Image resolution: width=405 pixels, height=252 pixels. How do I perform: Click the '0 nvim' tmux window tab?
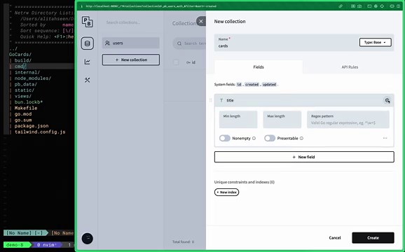[47, 245]
